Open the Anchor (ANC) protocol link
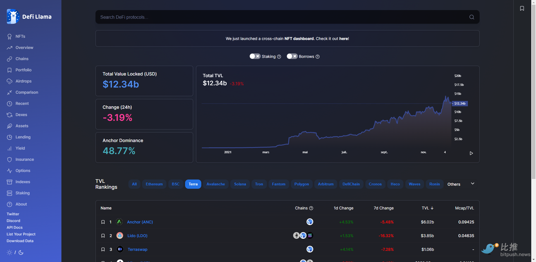 point(140,222)
